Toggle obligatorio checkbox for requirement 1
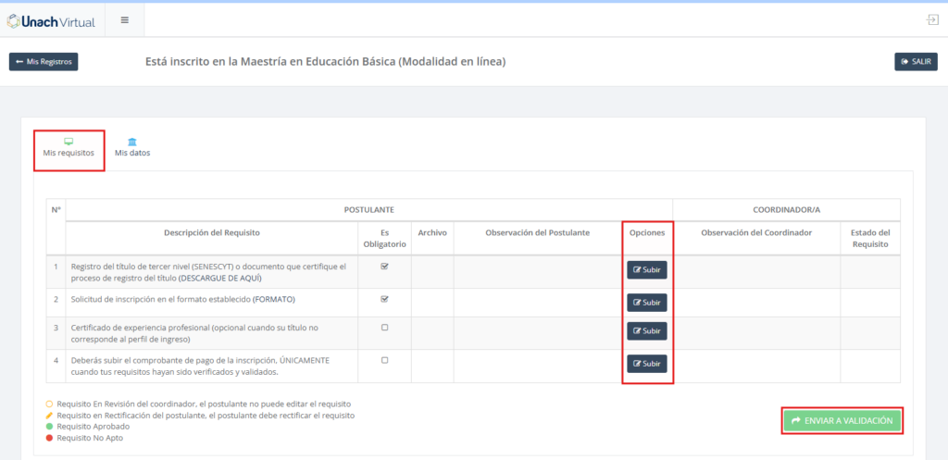Viewport: 948px width, 460px height. point(384,267)
